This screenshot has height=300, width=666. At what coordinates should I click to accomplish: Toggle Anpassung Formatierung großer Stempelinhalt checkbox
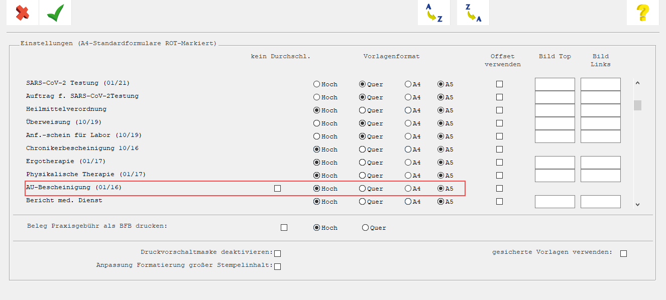pos(277,266)
